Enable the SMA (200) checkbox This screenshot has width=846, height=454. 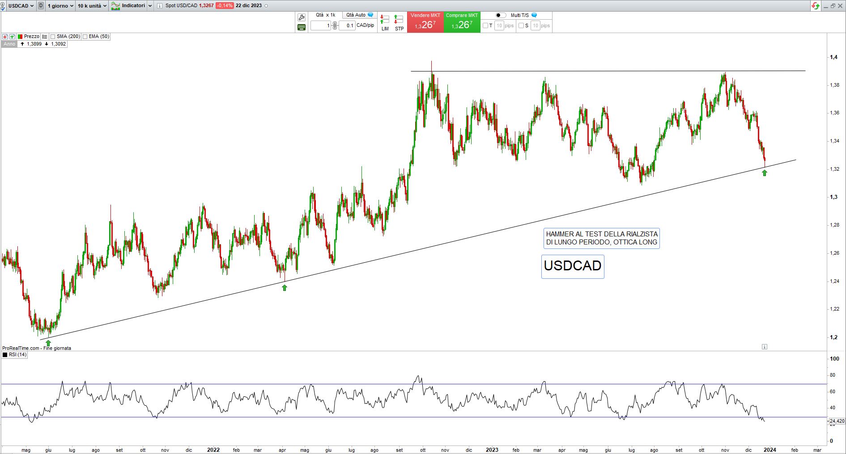click(x=53, y=37)
